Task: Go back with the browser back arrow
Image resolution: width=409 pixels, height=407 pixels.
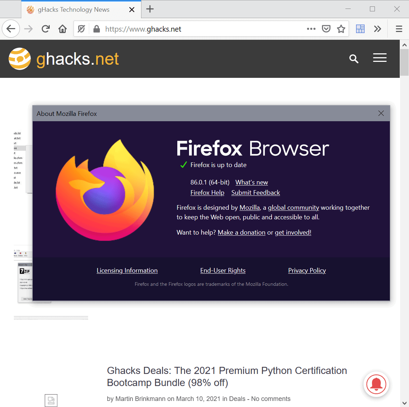Action: [11, 29]
